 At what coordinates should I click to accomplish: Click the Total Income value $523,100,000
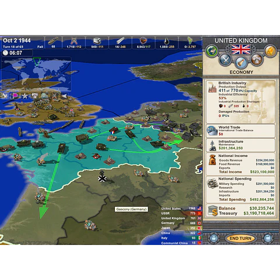tap(262, 172)
